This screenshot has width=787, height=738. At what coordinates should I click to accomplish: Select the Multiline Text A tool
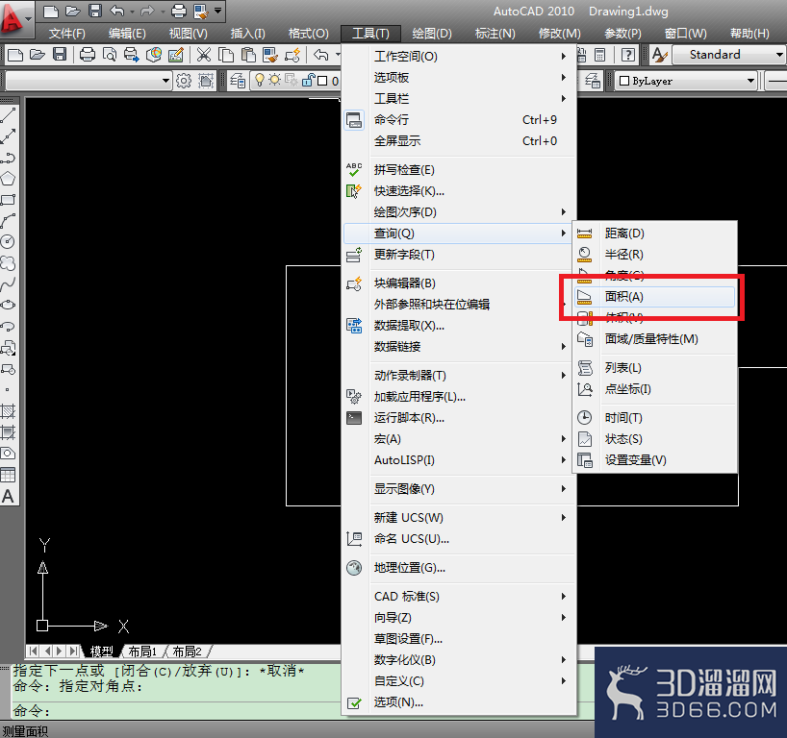(x=8, y=496)
